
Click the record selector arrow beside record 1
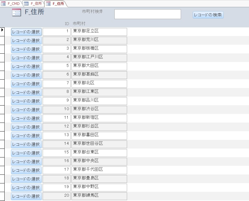[2, 30]
